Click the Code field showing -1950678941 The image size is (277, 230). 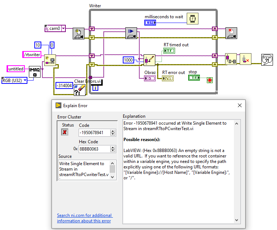95,133
